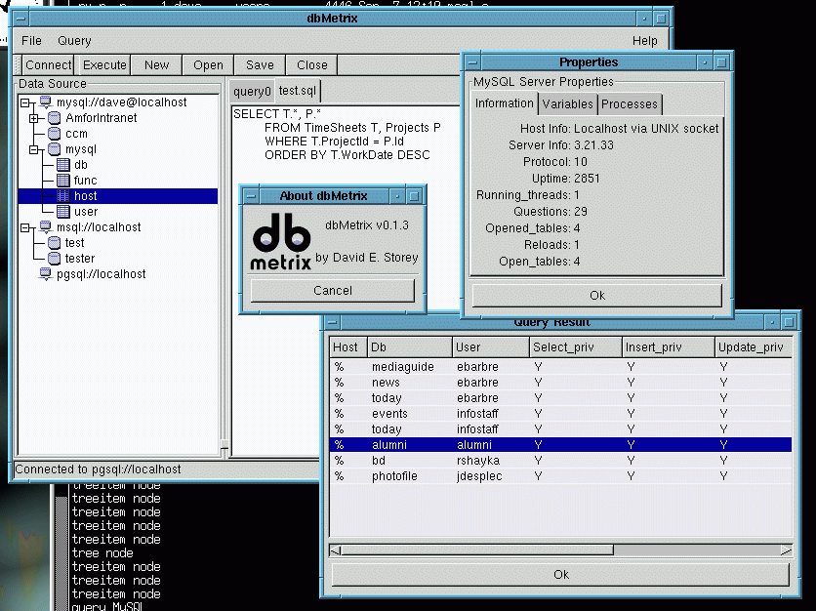
Task: Collapse the mysql://dave@localhost tree node
Action: point(25,102)
